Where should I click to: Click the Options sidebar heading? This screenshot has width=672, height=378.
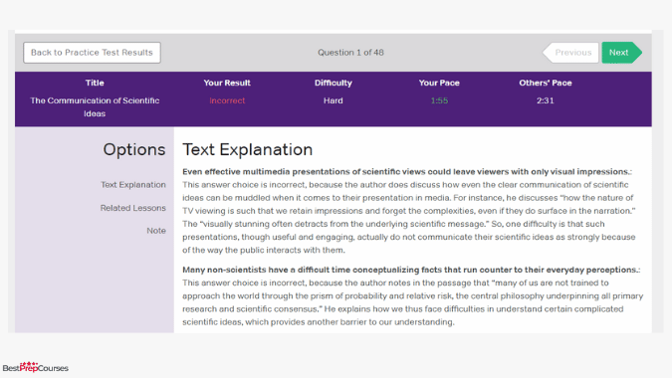134,149
